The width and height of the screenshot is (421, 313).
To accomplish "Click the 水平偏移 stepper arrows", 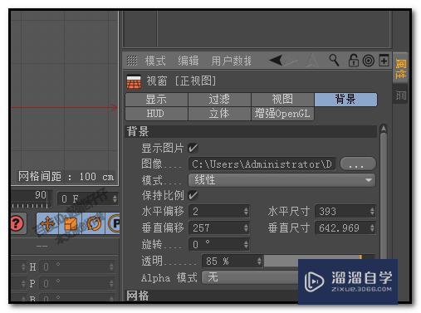I will pyautogui.click(x=246, y=212).
